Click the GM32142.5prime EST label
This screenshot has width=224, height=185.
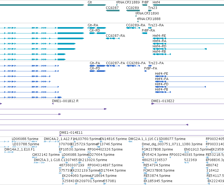pos(46,155)
